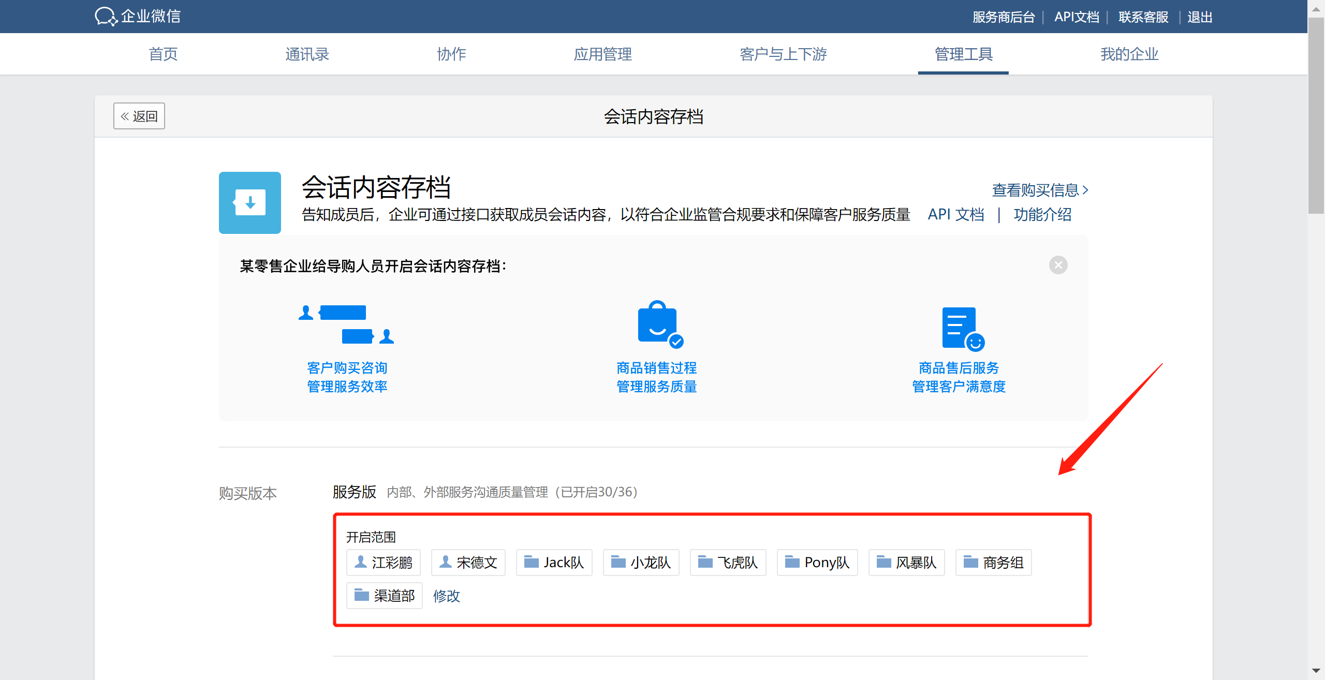Select the Jack队 department tag
Viewport: 1325px width, 680px height.
click(554, 563)
